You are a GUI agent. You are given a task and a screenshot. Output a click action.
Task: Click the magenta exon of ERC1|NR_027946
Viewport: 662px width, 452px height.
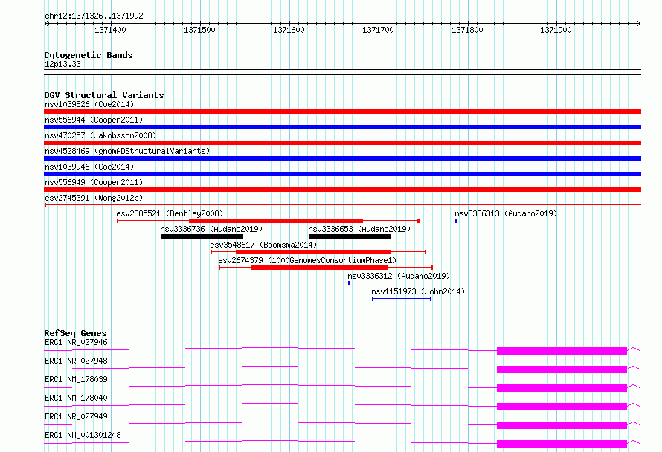point(562,351)
